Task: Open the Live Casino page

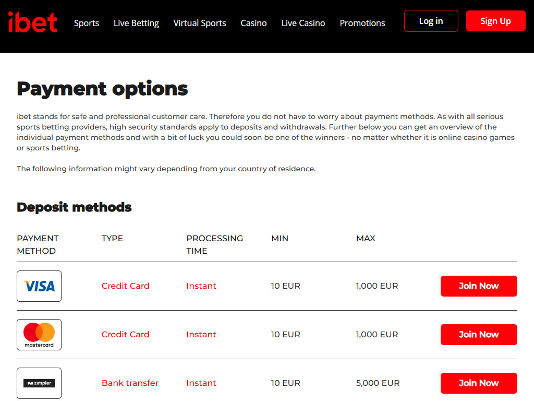Action: pyautogui.click(x=303, y=23)
